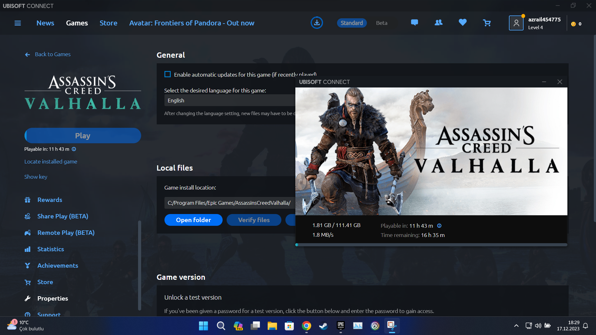The image size is (596, 335).
Task: Open the chat messages icon
Action: tap(414, 23)
